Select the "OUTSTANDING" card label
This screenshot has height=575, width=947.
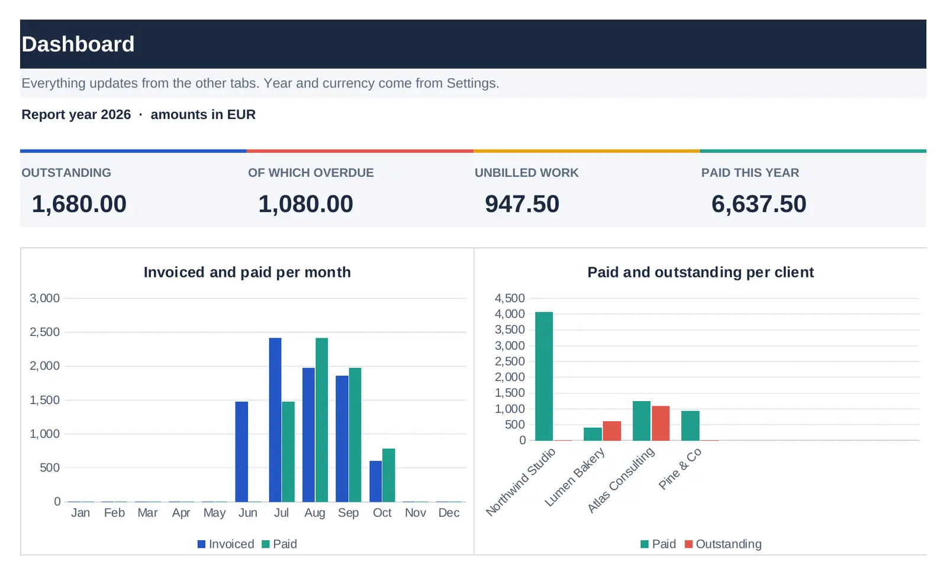[66, 173]
